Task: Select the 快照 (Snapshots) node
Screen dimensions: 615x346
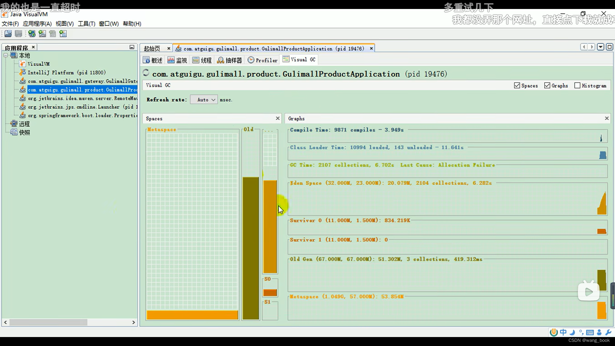Action: 24,132
